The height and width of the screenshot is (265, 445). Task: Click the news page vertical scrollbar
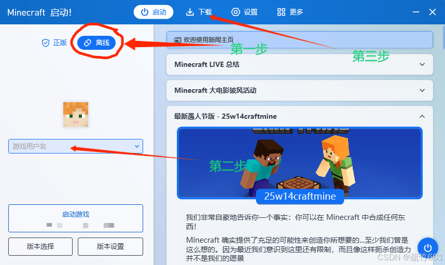tap(443, 37)
